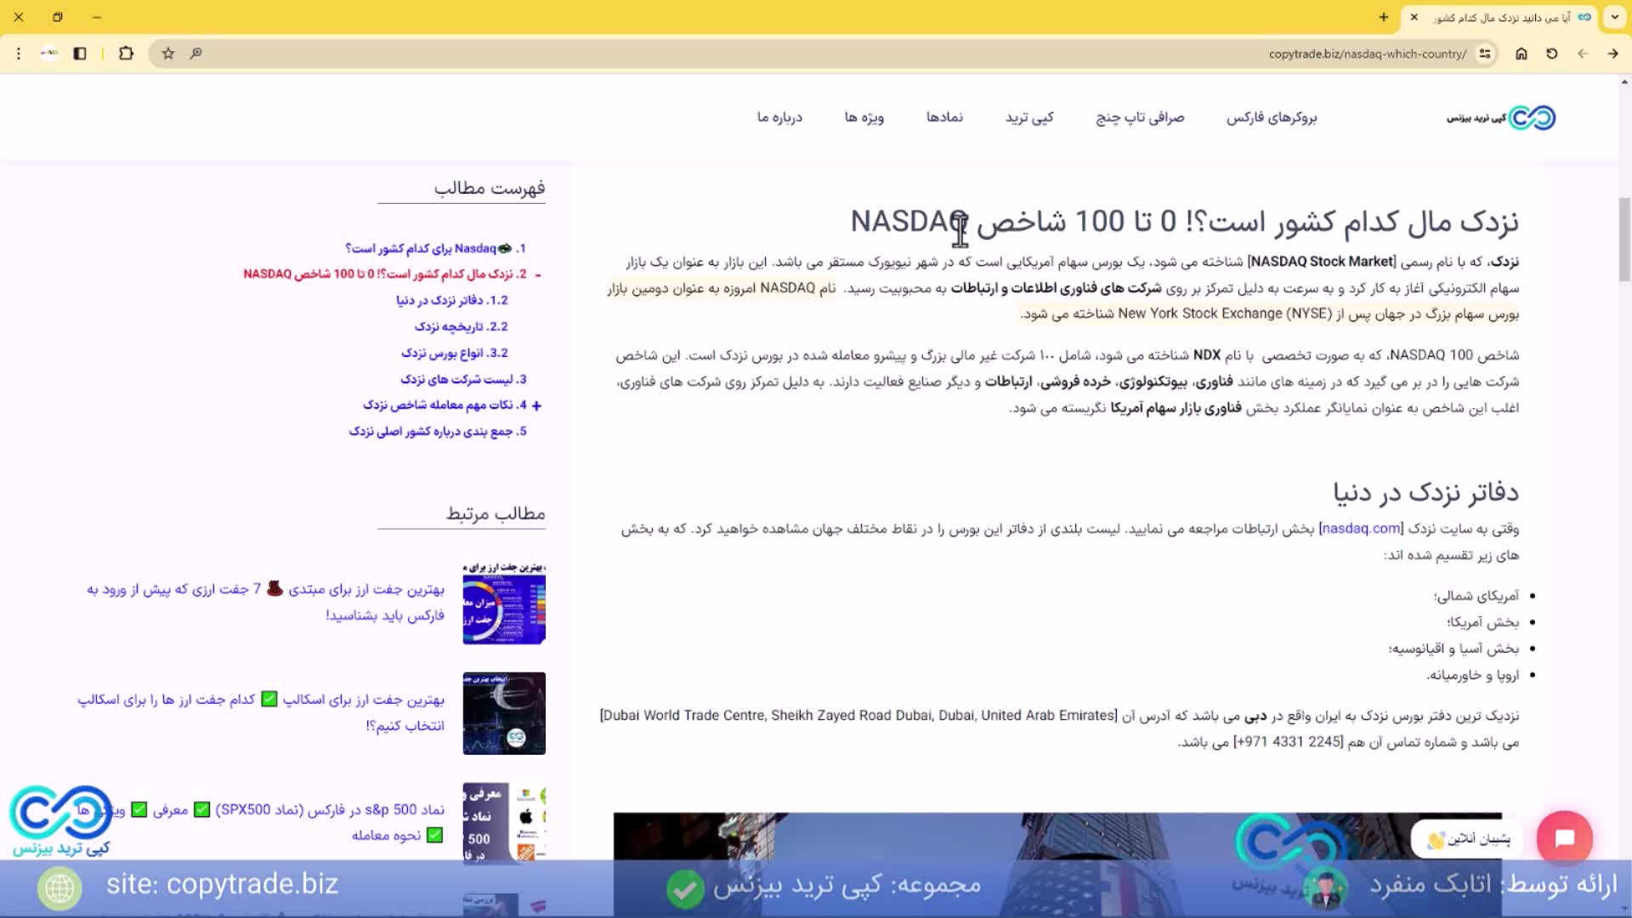Select the بروکرهای فارکس navigation menu item
Image resolution: width=1632 pixels, height=918 pixels.
click(1272, 117)
